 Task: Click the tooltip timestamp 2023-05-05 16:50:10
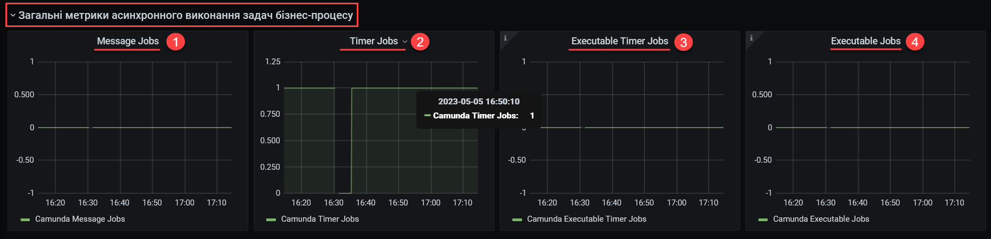[x=479, y=102]
